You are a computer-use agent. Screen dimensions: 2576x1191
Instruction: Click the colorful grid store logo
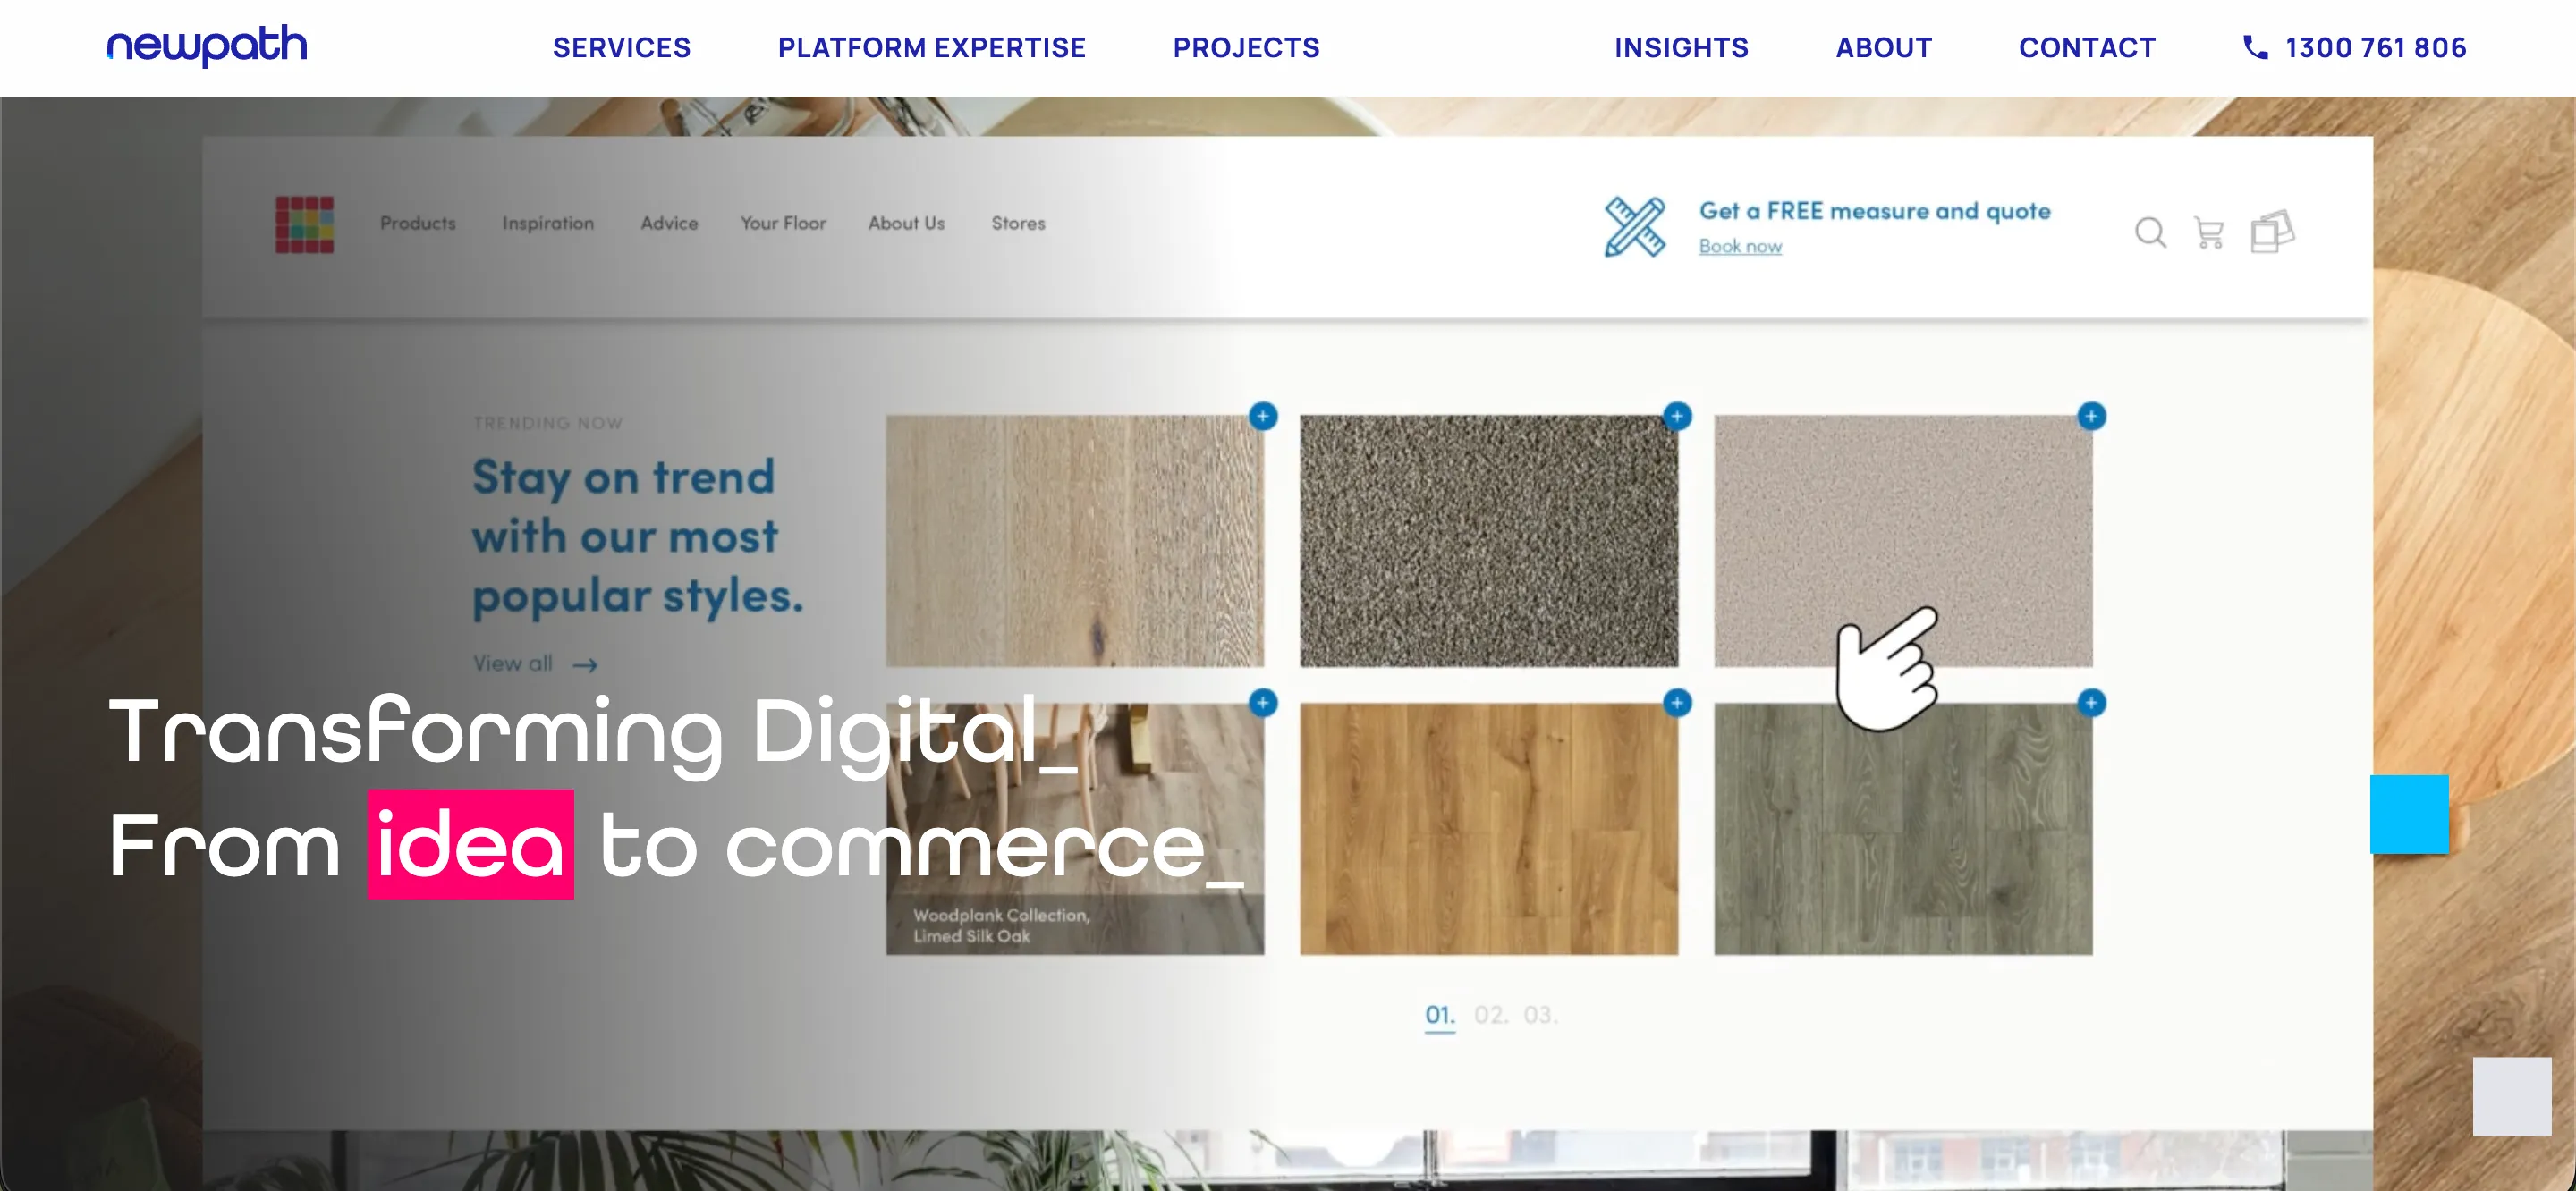pyautogui.click(x=305, y=224)
